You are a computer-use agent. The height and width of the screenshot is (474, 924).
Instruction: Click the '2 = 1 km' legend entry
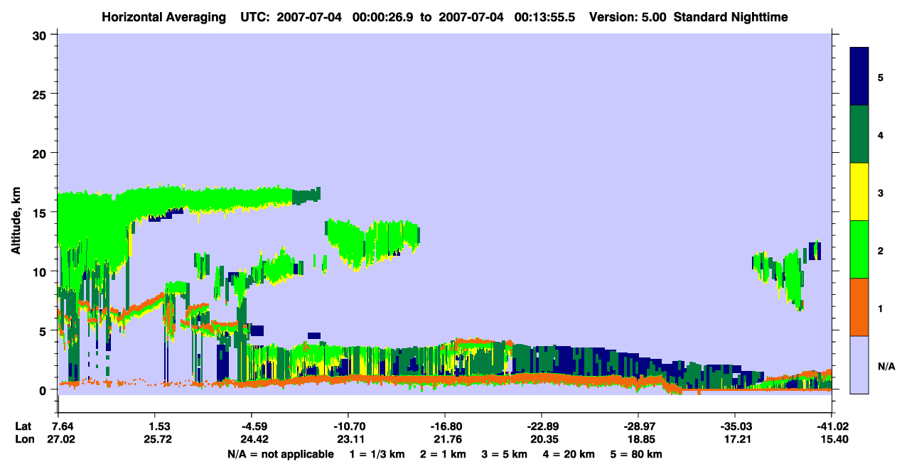(445, 454)
